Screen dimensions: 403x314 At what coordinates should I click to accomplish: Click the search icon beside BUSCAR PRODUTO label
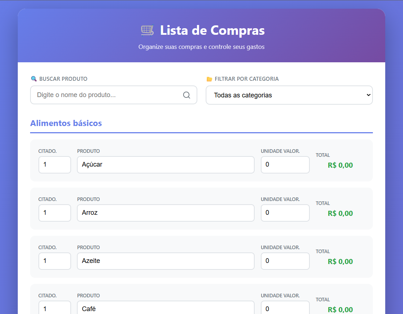34,79
